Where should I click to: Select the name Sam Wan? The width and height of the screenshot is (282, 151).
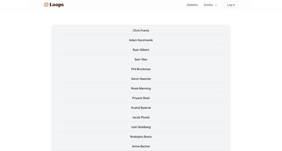[x=141, y=60]
